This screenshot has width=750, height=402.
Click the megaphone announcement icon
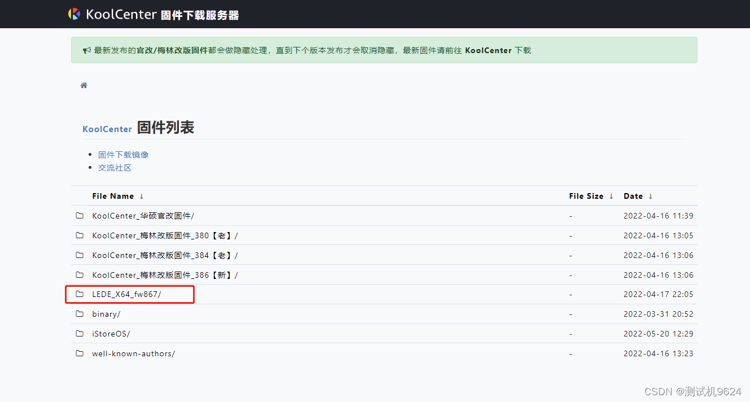(87, 51)
